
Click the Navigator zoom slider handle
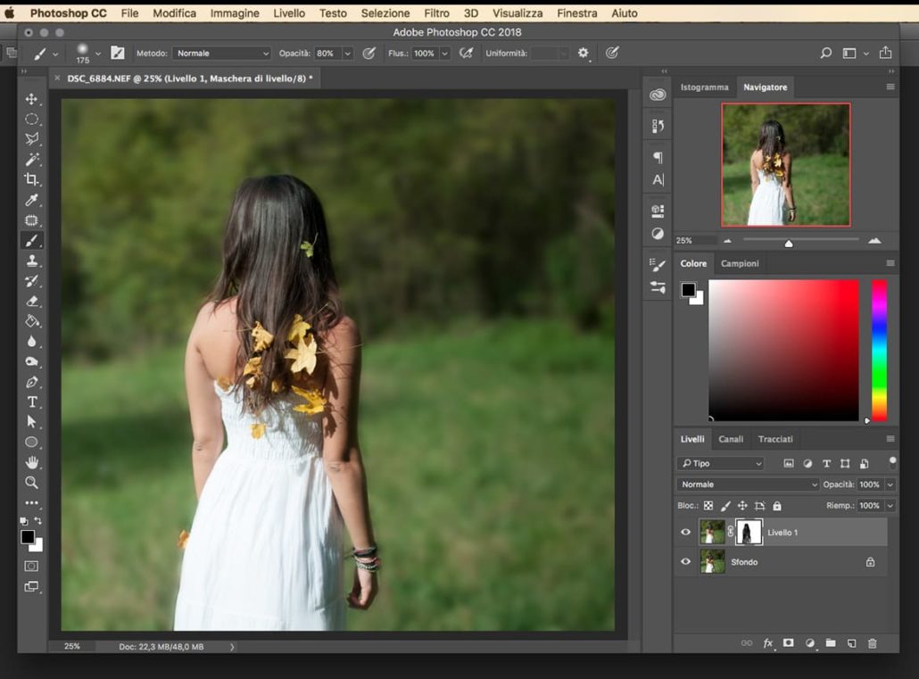point(789,244)
